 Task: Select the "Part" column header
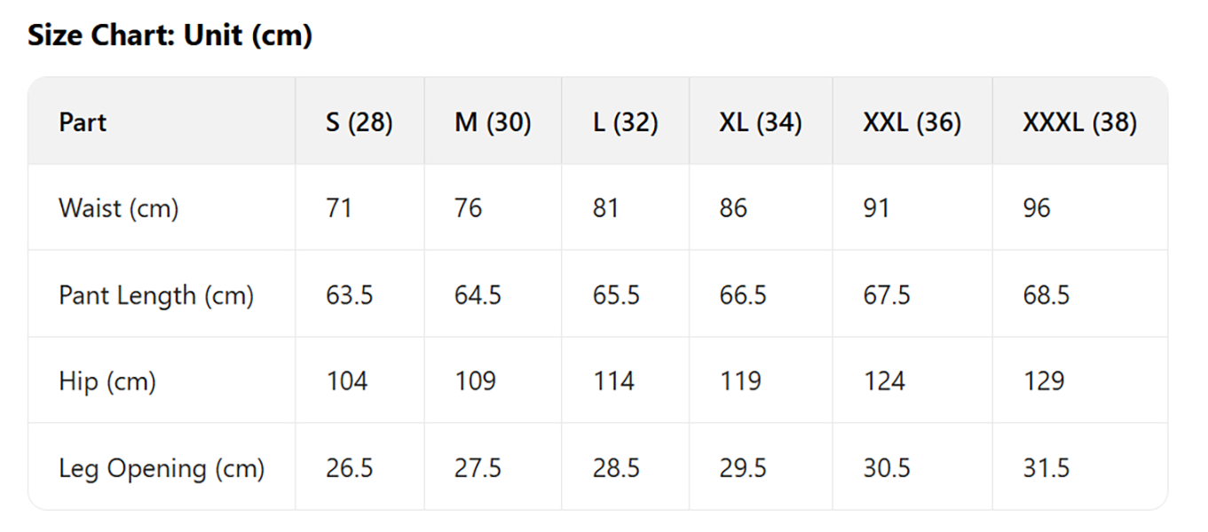(83, 122)
